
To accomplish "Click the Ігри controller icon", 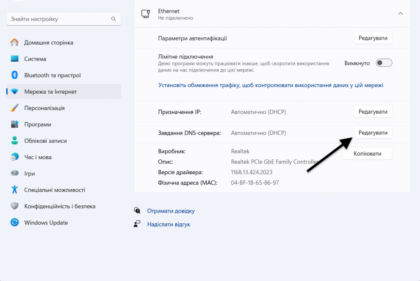I will pyautogui.click(x=15, y=173).
